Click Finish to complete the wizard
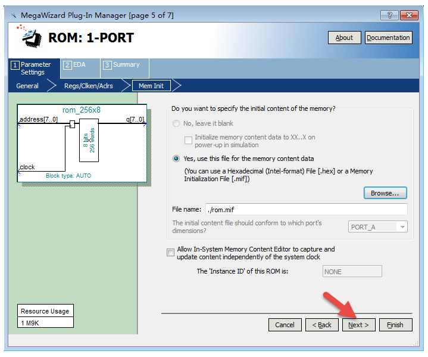This screenshot has width=428, height=357. coord(395,325)
